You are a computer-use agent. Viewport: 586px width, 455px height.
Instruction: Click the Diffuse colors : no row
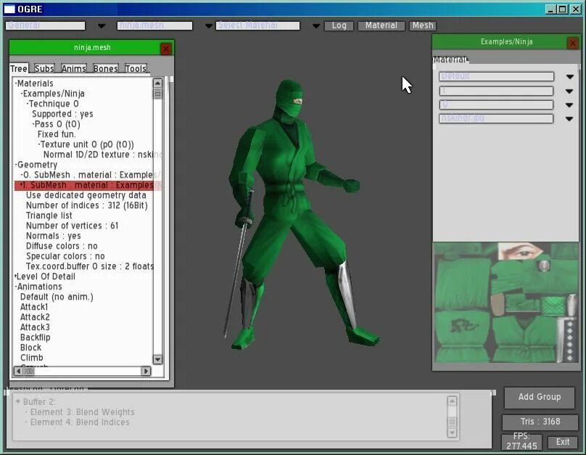(x=62, y=246)
